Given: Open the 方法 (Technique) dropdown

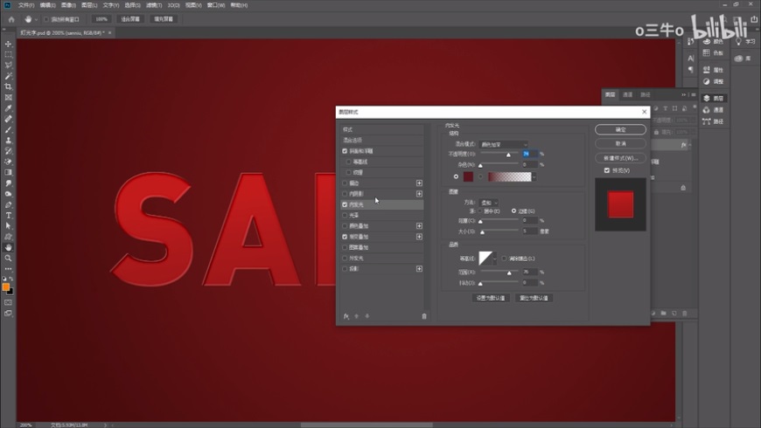Looking at the screenshot, I should click(489, 203).
